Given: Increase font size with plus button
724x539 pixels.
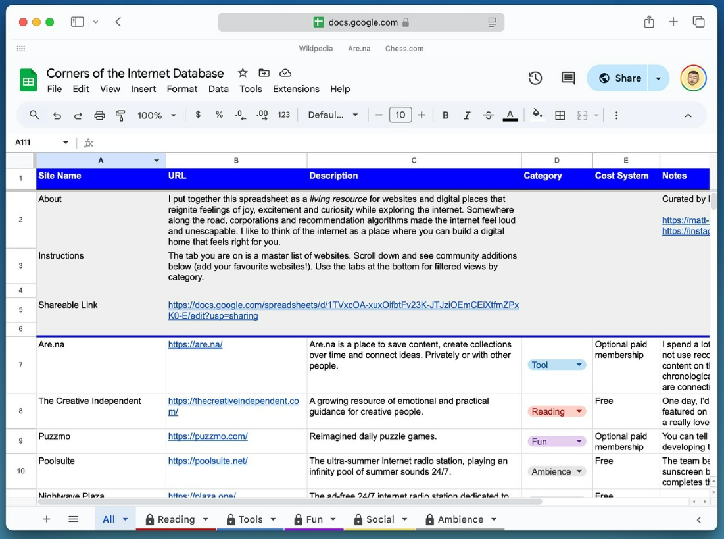Looking at the screenshot, I should [422, 115].
